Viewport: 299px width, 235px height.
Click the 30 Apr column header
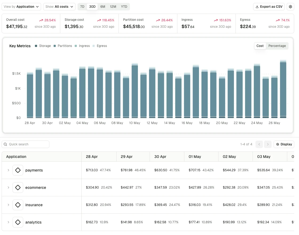point(167,157)
